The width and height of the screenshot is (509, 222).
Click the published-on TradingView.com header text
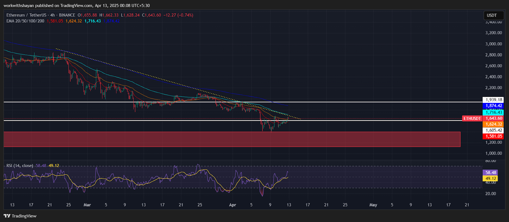pos(77,5)
